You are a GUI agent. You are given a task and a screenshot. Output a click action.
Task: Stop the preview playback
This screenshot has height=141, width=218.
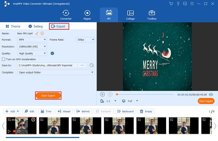[110, 94]
